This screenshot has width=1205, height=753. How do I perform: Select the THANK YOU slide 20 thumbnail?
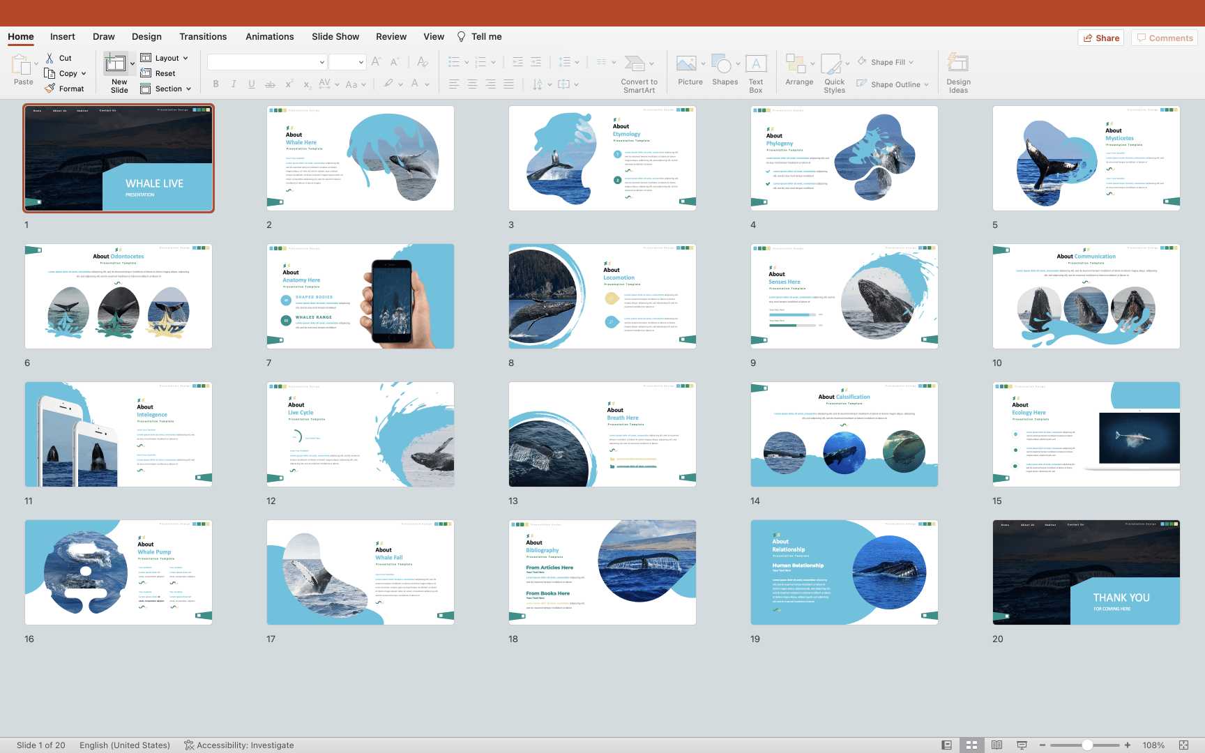point(1086,572)
